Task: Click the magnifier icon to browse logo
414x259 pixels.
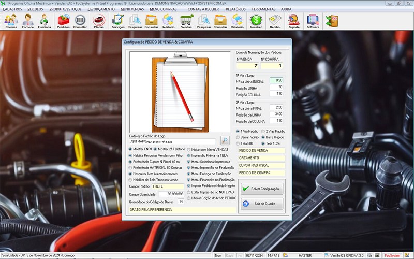Action: coord(225,140)
